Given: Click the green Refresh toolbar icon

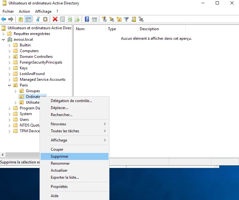Looking at the screenshot, I should (x=70, y=19).
